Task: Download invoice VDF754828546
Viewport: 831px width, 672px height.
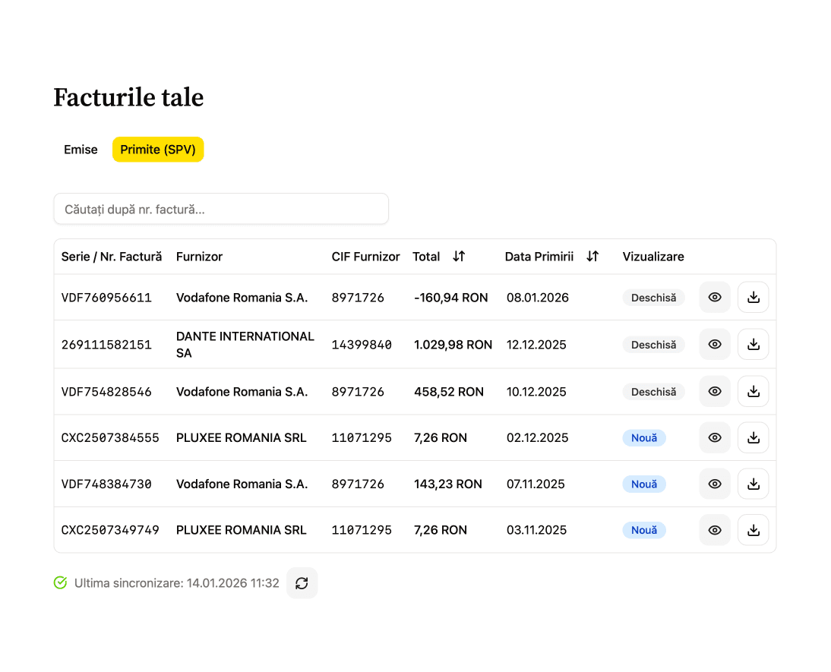Action: [x=753, y=392]
